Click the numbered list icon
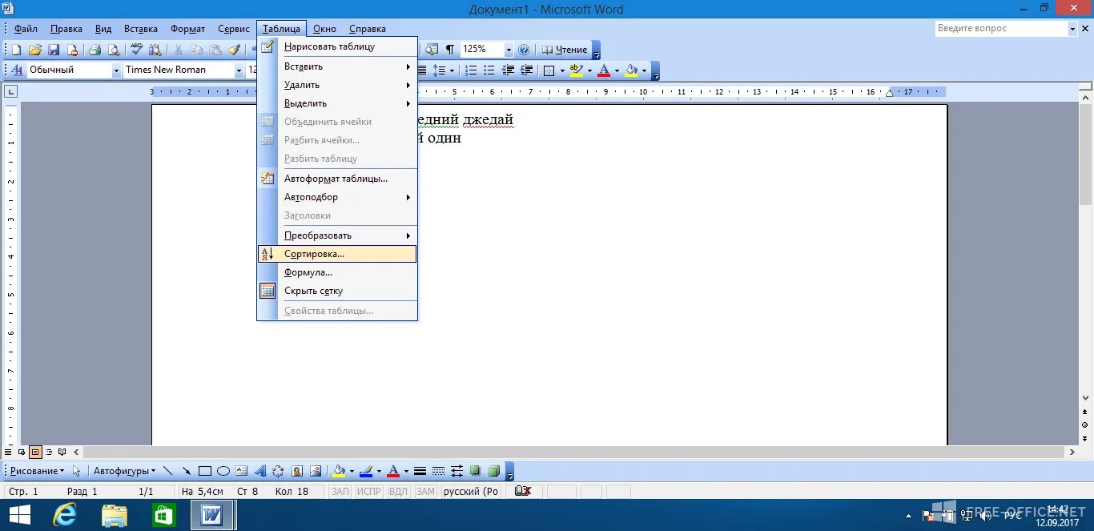1094x531 pixels. 471,70
